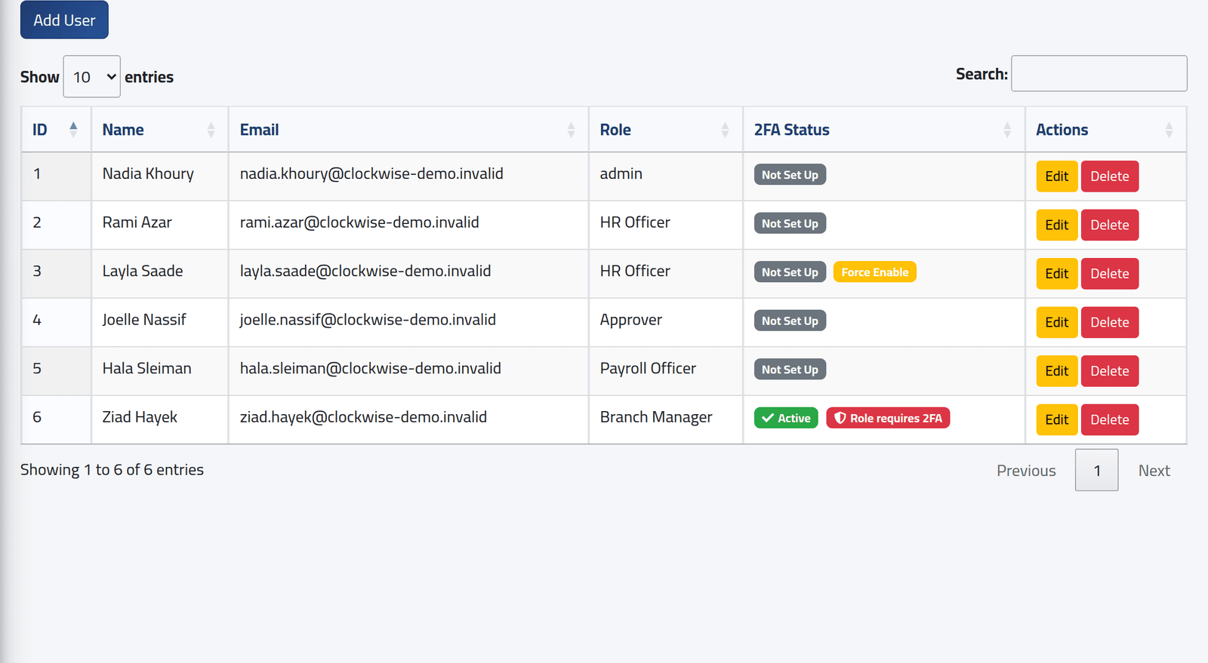The height and width of the screenshot is (663, 1208).
Task: Go to the Next page
Action: (x=1154, y=471)
